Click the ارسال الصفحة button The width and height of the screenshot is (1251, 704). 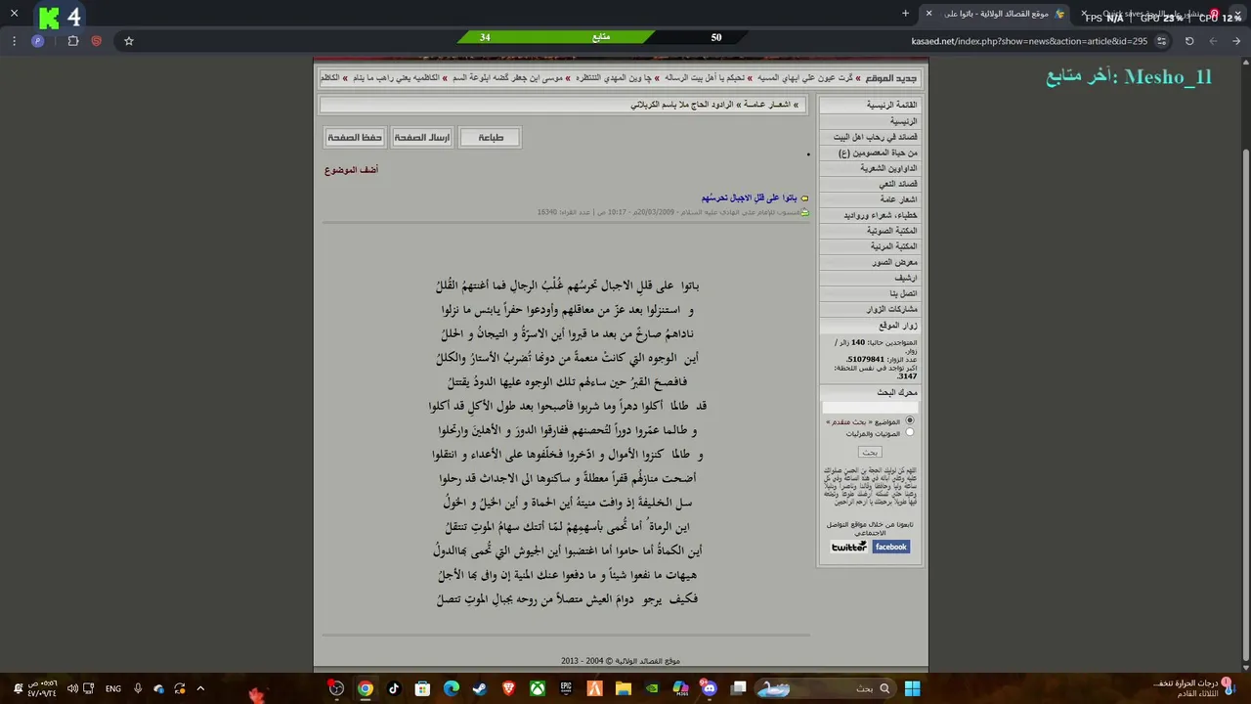click(x=422, y=138)
